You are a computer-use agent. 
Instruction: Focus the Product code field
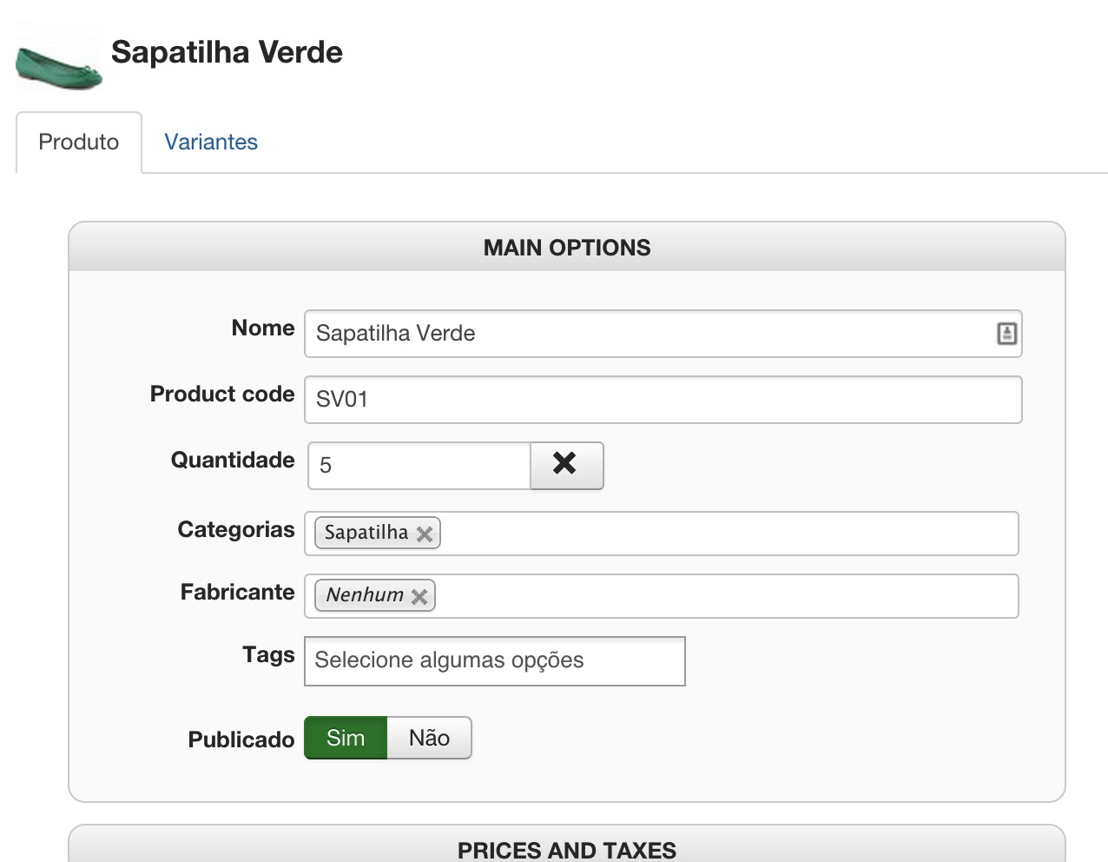pos(663,399)
